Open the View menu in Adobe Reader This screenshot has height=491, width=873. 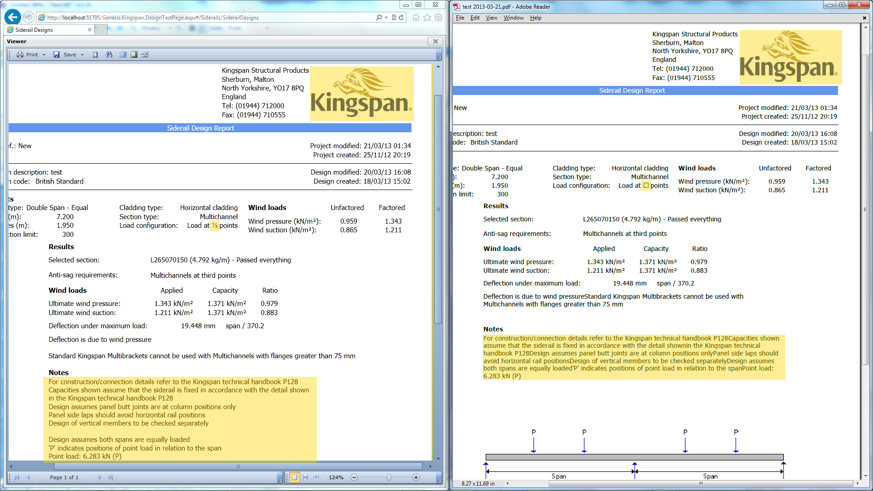coord(492,18)
